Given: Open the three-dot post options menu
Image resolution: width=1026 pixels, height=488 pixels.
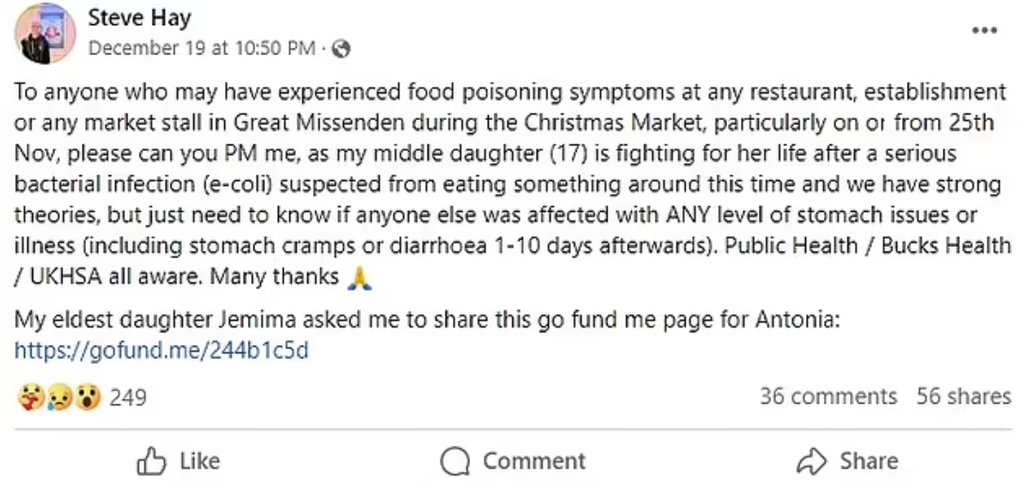Looking at the screenshot, I should (984, 31).
